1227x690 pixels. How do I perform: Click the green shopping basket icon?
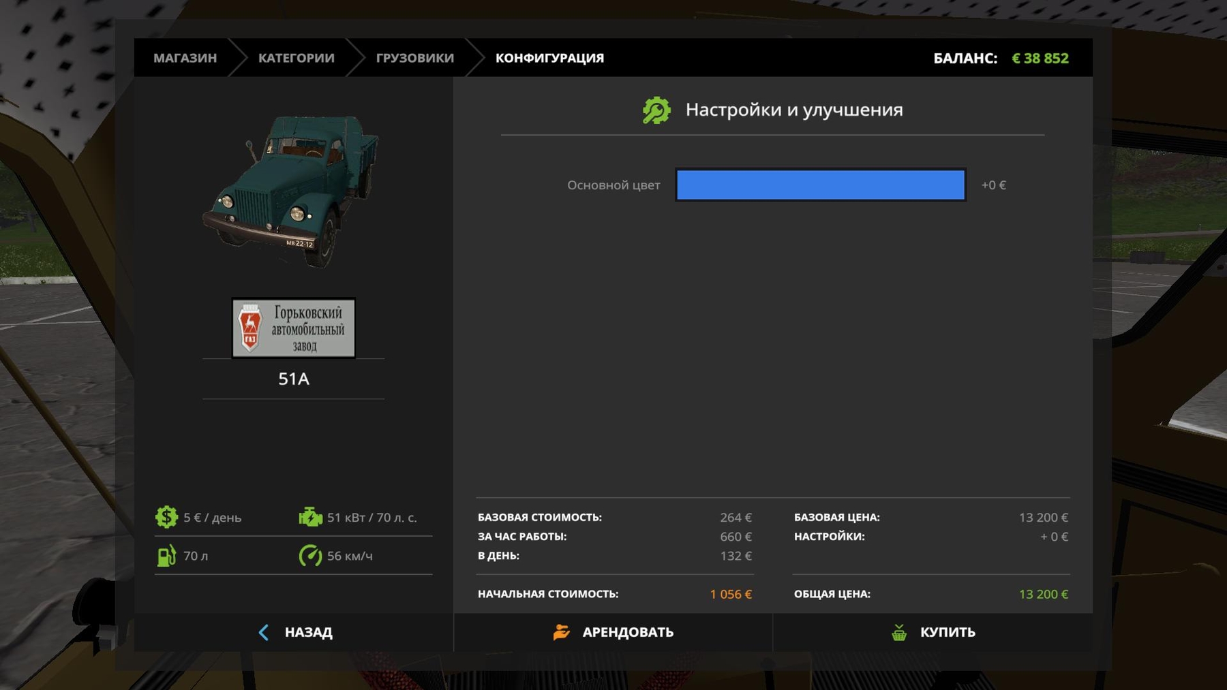pyautogui.click(x=899, y=632)
